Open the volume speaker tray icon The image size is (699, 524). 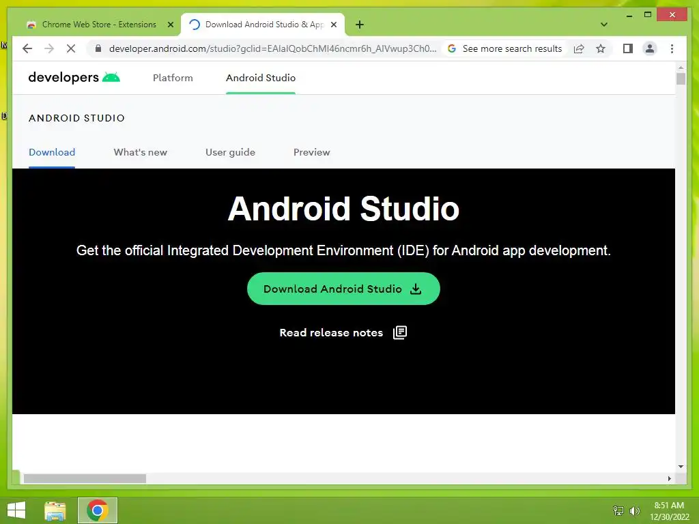tap(634, 510)
